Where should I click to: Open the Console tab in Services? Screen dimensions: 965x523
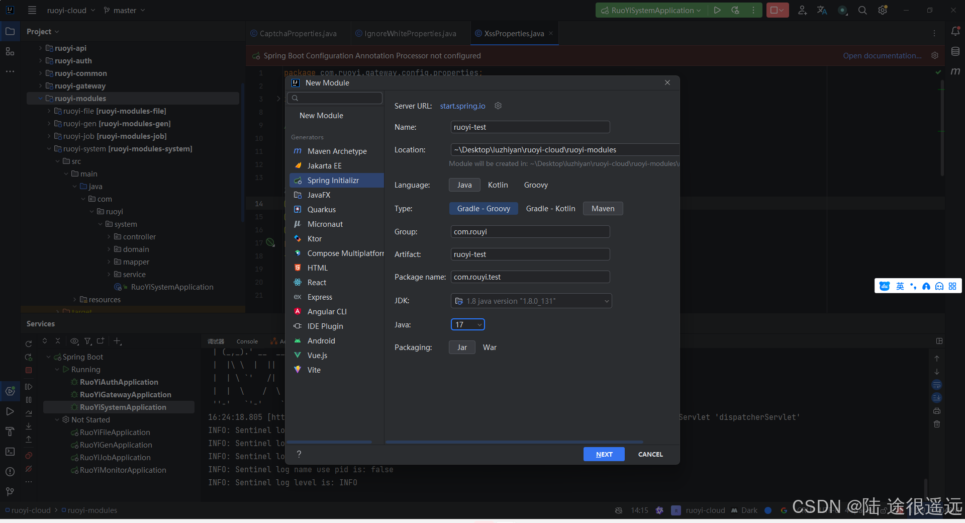point(247,341)
